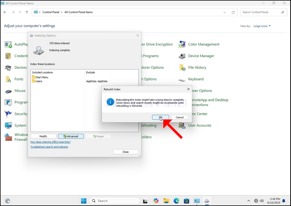
Task: Confirm the Rebuild Index dialog with OK
Action: pyautogui.click(x=160, y=117)
